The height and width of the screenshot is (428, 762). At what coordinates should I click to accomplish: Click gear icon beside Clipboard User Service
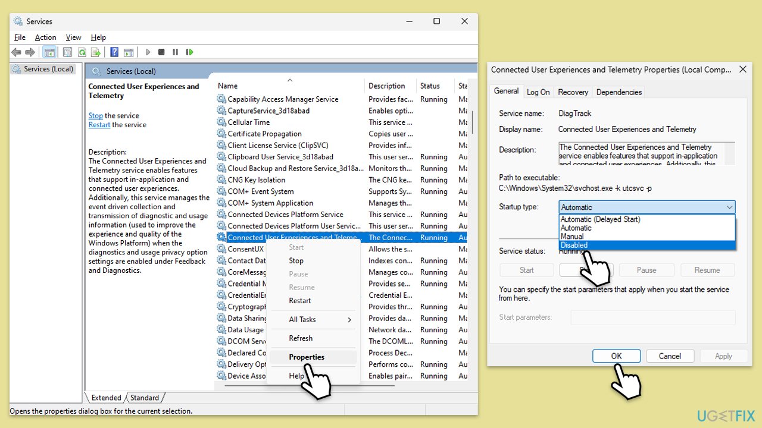(x=221, y=157)
